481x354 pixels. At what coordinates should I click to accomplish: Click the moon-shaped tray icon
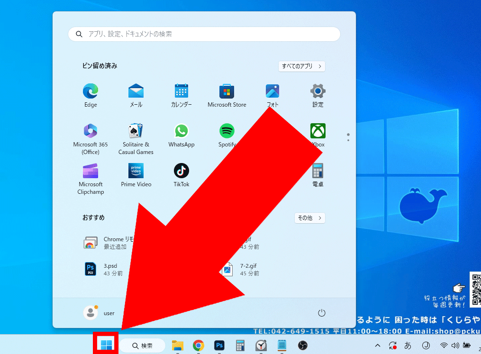click(426, 345)
